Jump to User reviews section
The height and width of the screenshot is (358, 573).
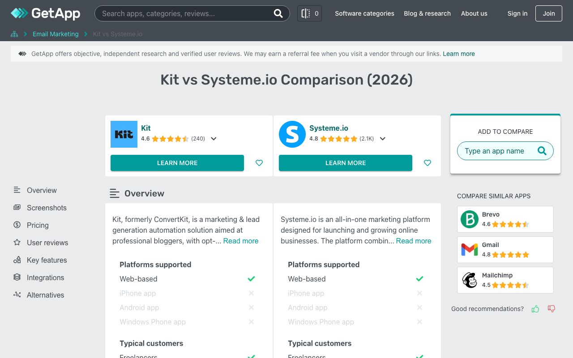pyautogui.click(x=47, y=243)
